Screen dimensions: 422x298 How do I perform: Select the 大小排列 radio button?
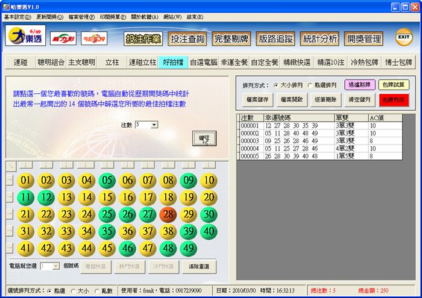click(x=276, y=85)
